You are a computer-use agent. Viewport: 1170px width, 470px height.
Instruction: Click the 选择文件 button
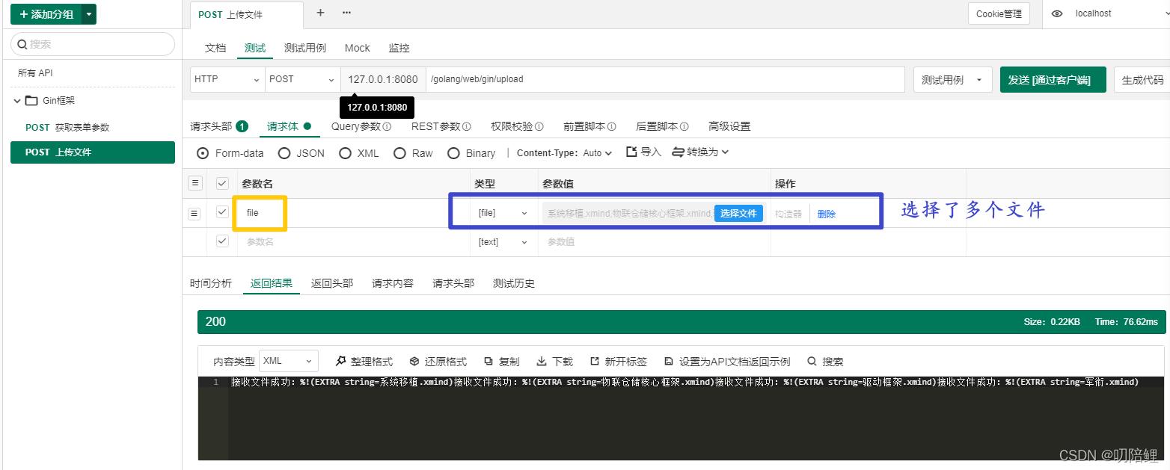click(738, 214)
